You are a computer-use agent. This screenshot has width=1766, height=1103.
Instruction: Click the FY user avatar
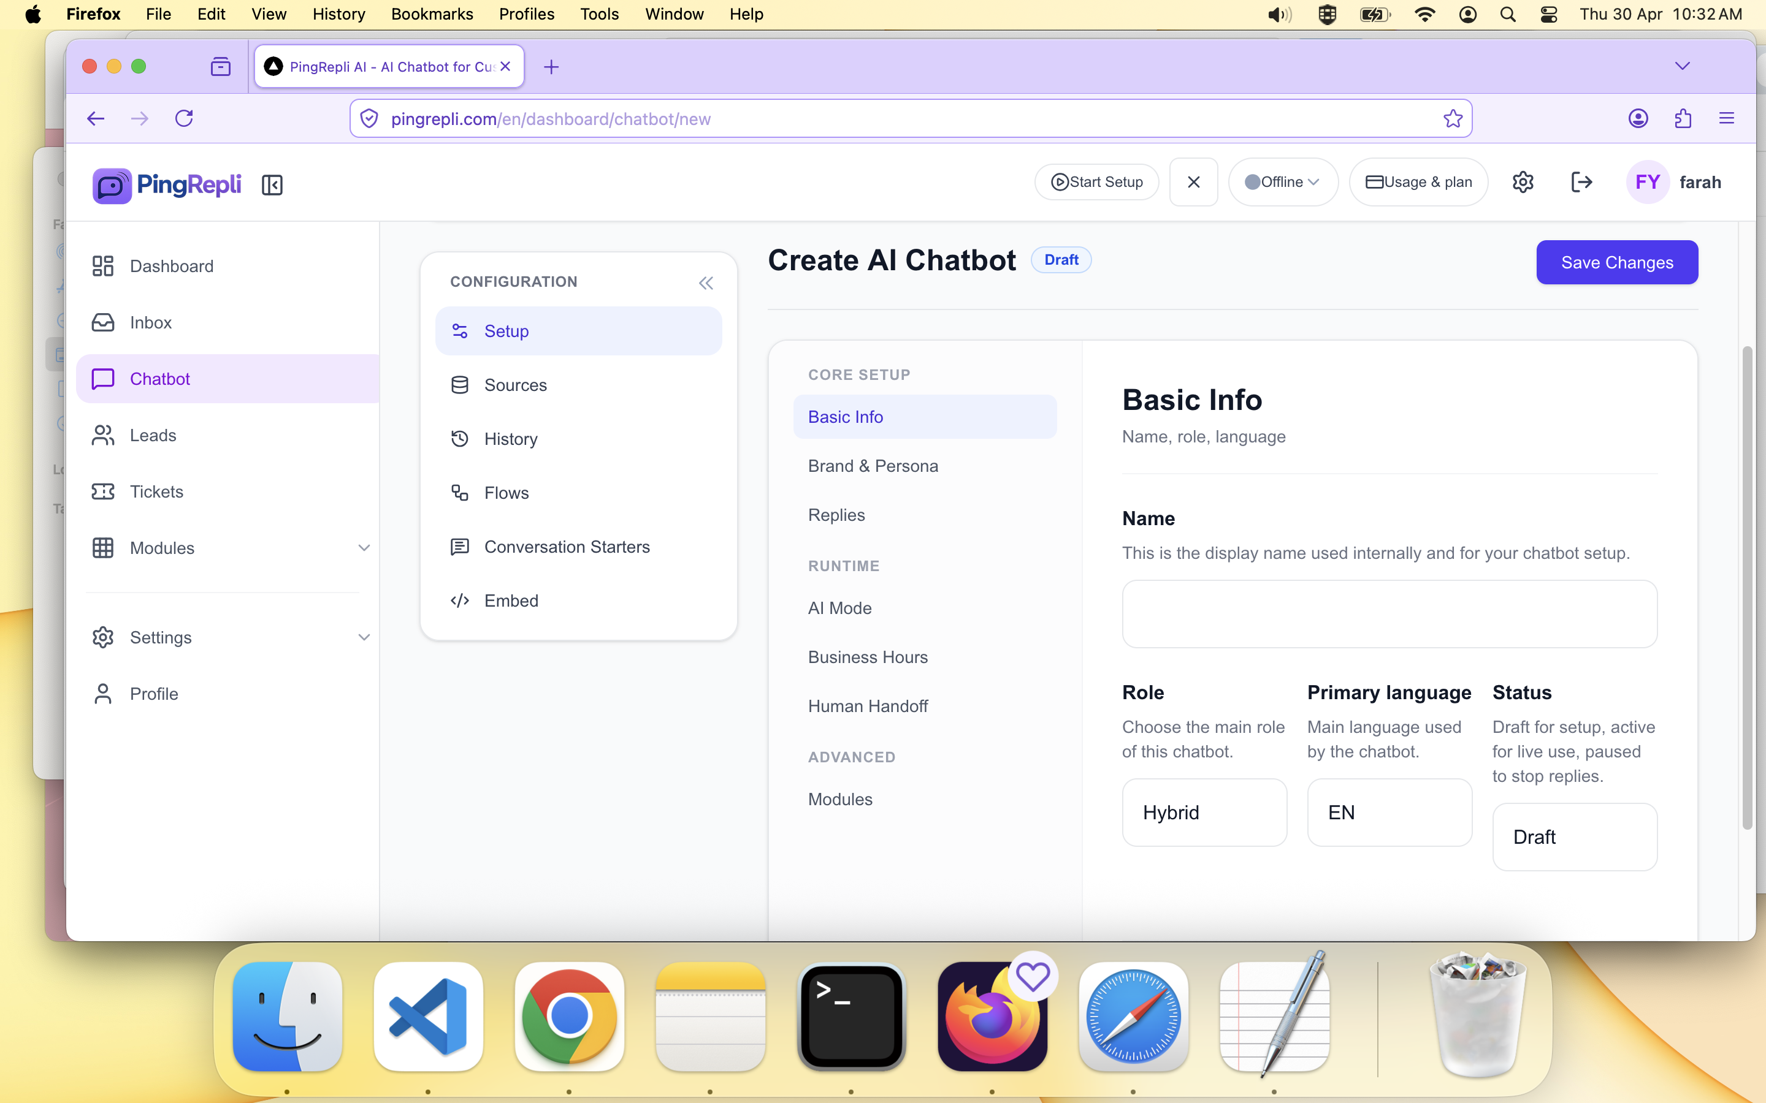[x=1648, y=181]
